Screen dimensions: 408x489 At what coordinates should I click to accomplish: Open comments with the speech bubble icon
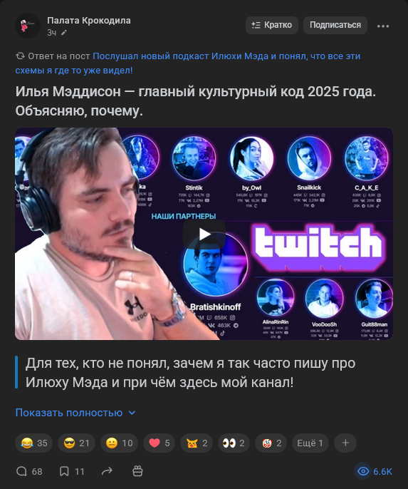click(29, 471)
